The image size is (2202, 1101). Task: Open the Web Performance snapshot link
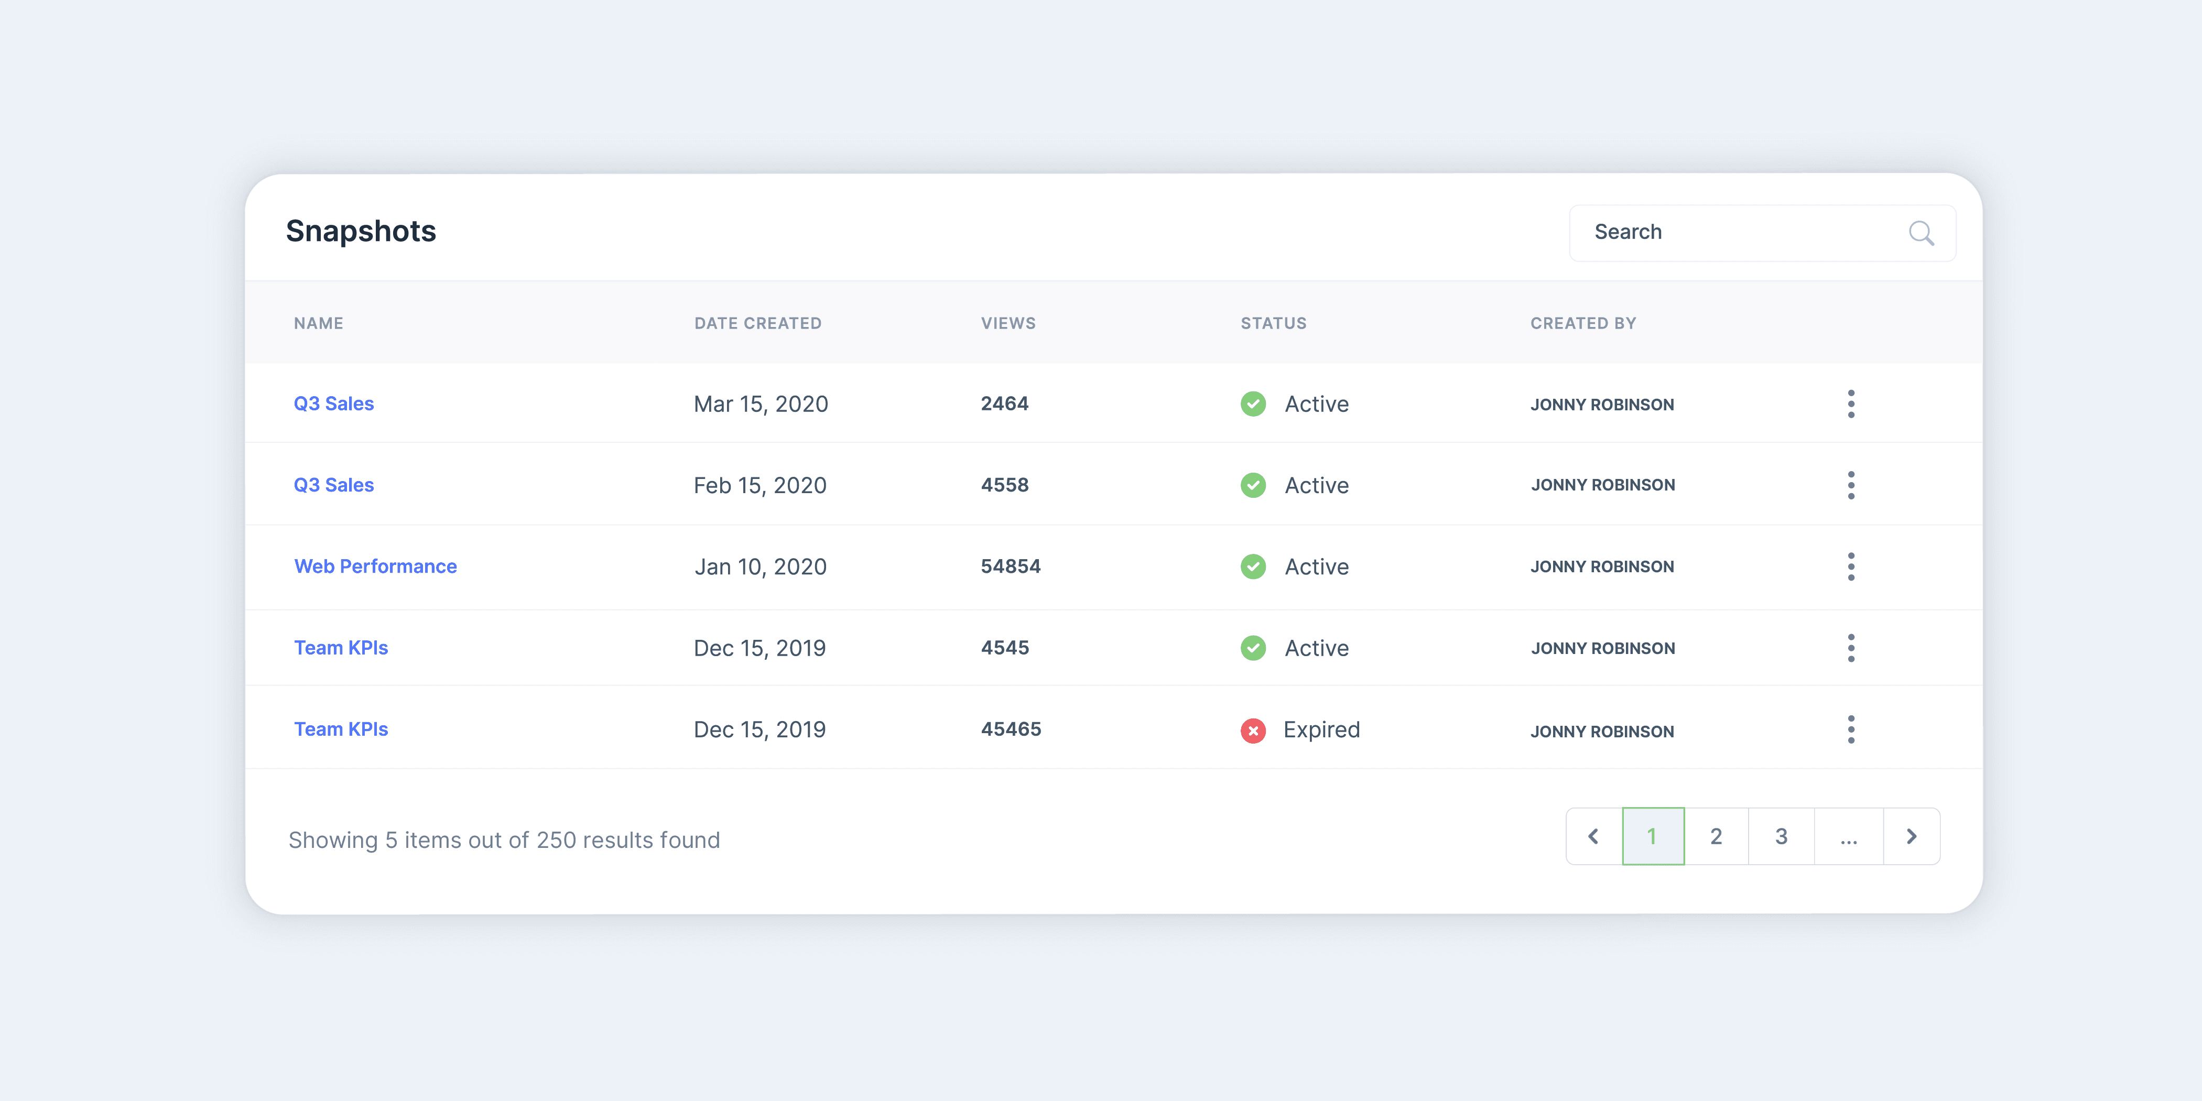(x=375, y=566)
